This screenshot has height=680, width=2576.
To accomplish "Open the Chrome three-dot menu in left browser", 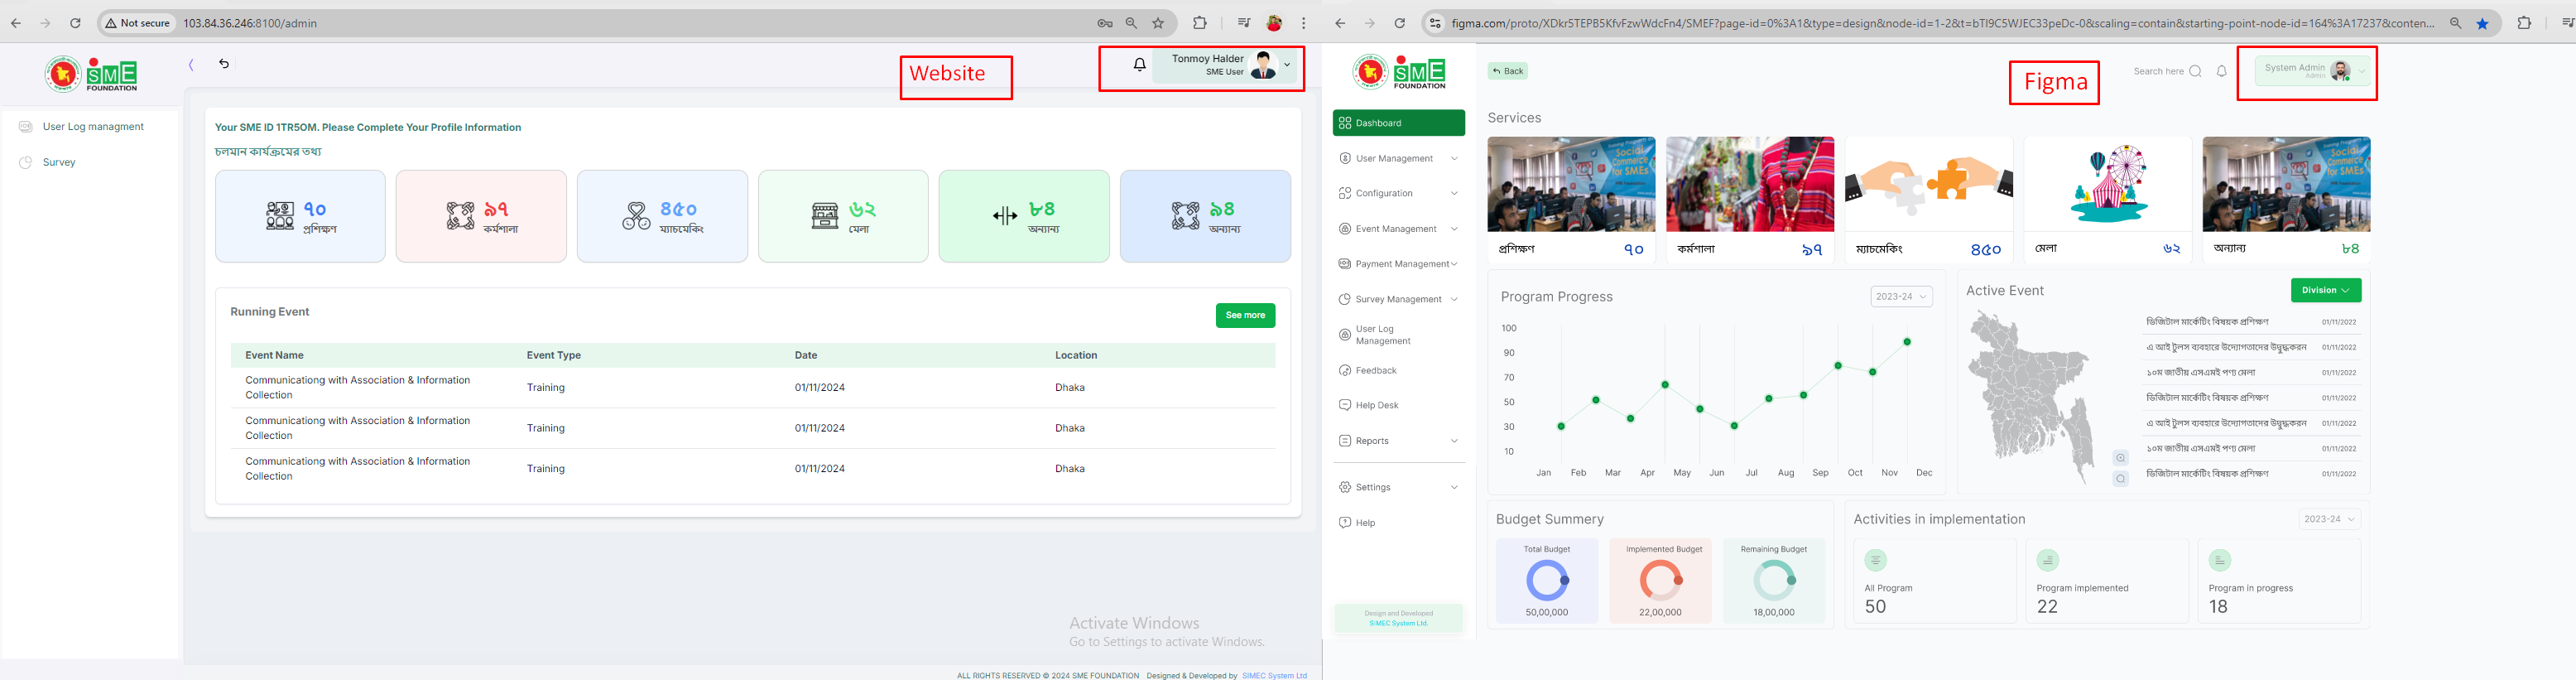I will (x=1303, y=23).
